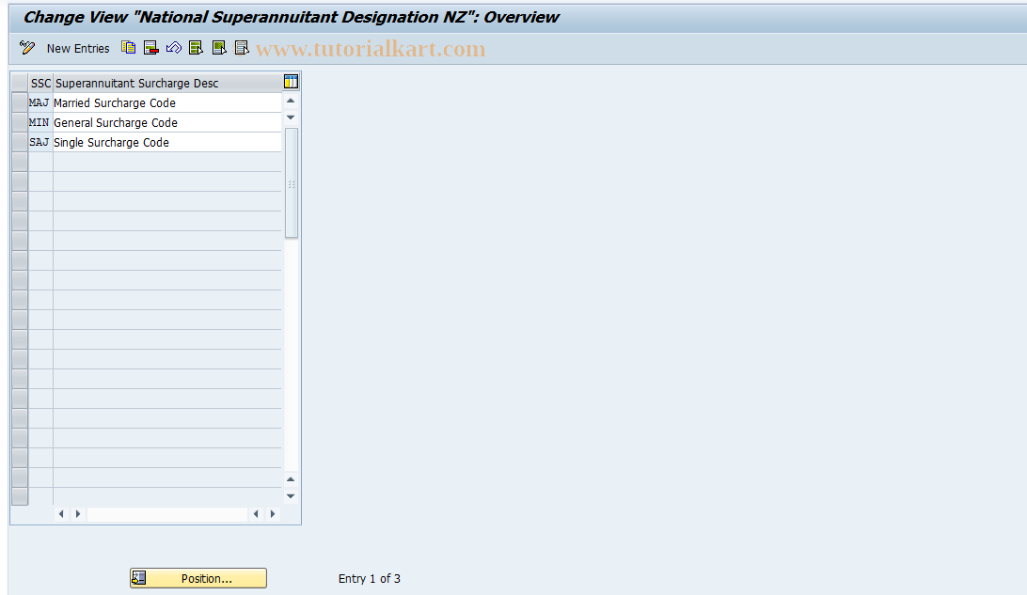Click the Entry 1 of 3 status text

(x=370, y=579)
